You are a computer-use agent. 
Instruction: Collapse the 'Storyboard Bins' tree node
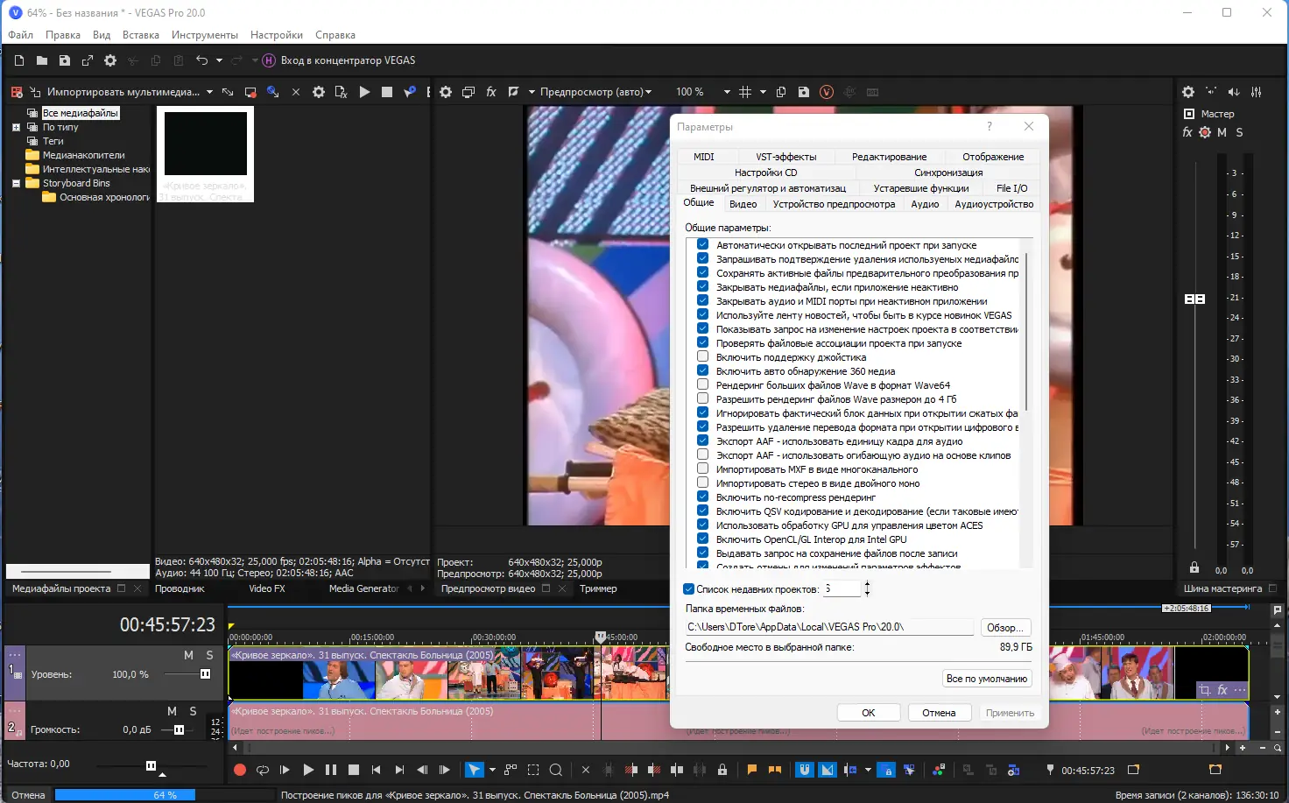pyautogui.click(x=16, y=183)
